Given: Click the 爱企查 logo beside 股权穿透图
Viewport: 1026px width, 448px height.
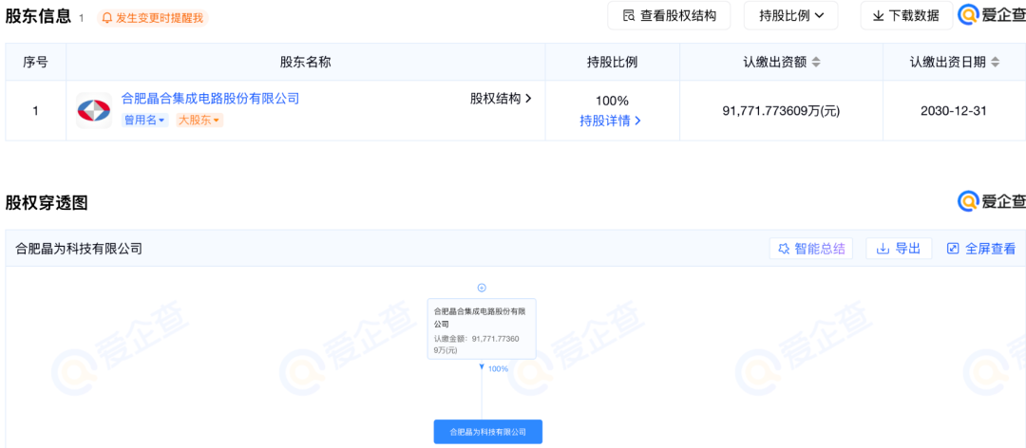Looking at the screenshot, I should click(991, 201).
